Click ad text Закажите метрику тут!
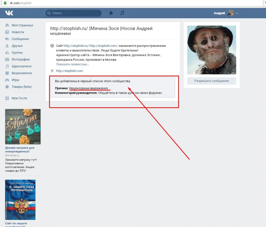Image resolution: width=266 pixels, height=227 pixels. point(21,160)
